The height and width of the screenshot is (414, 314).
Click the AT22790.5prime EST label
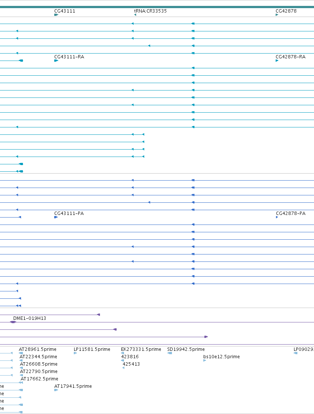(38, 372)
